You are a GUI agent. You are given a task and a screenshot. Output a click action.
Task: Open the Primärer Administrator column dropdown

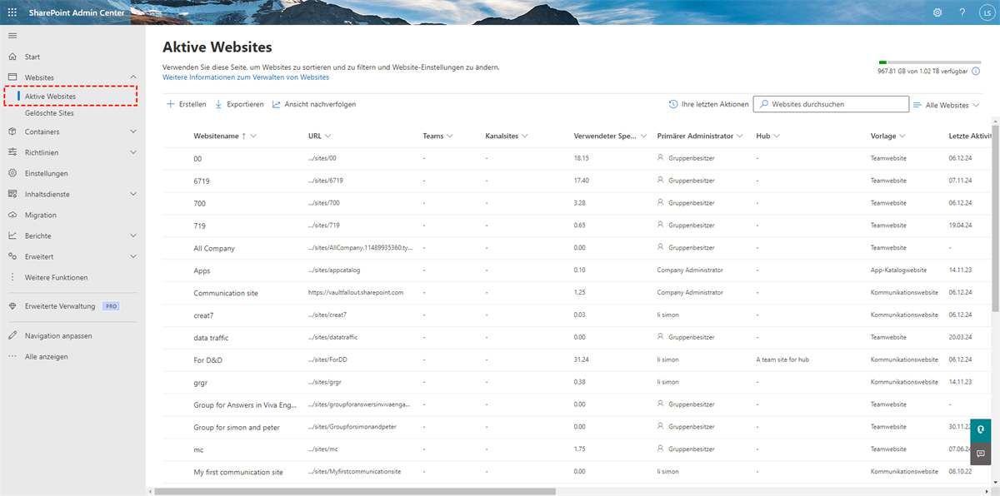coord(739,136)
